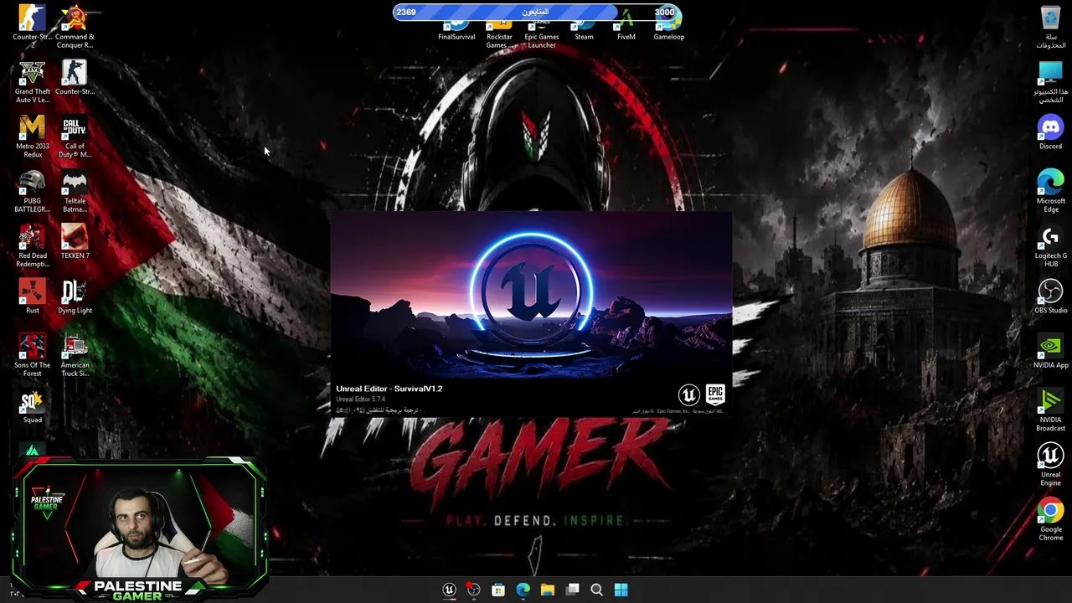
Task: Launch the Command & Conquer desktop shortcut
Action: pos(75,26)
